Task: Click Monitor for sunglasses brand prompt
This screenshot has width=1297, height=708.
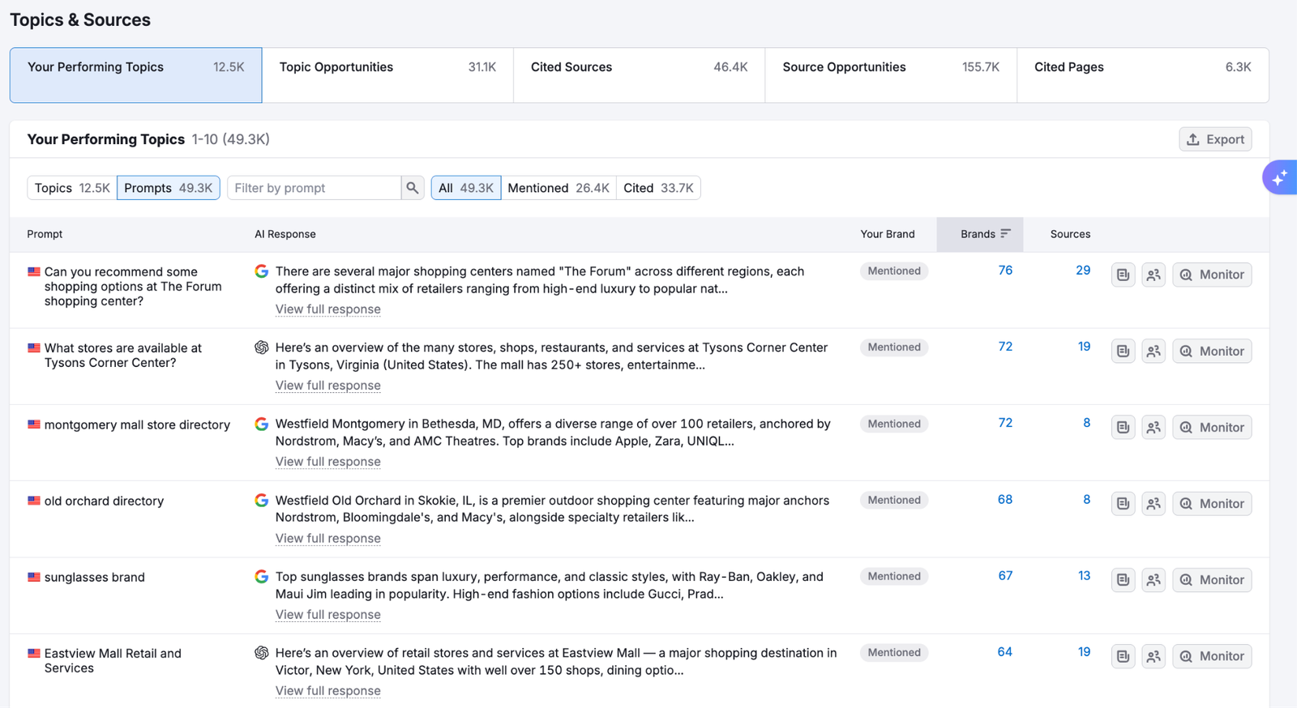Action: click(1212, 580)
